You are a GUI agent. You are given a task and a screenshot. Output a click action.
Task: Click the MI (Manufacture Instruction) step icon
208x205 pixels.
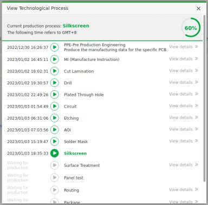click(x=55, y=59)
